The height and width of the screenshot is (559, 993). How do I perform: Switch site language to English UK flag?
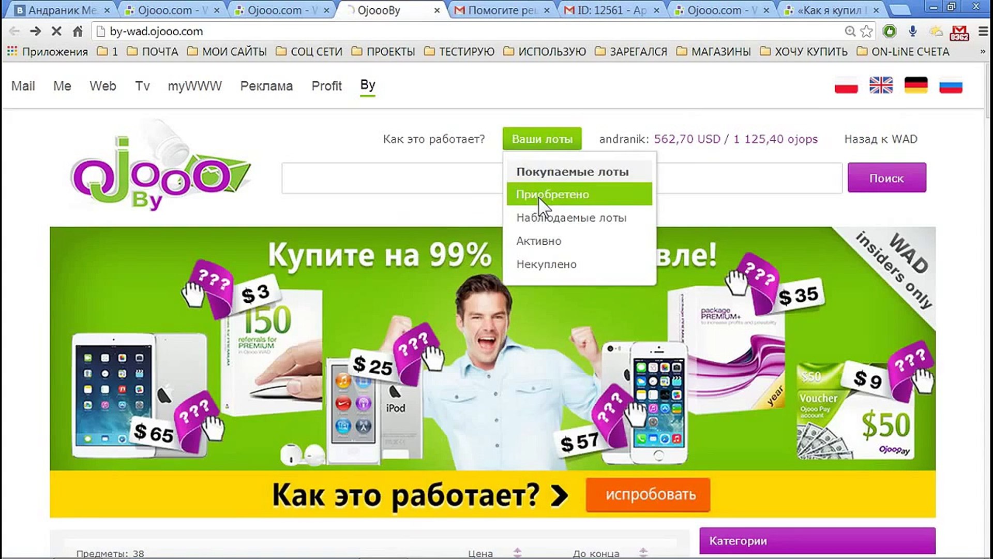click(x=881, y=85)
